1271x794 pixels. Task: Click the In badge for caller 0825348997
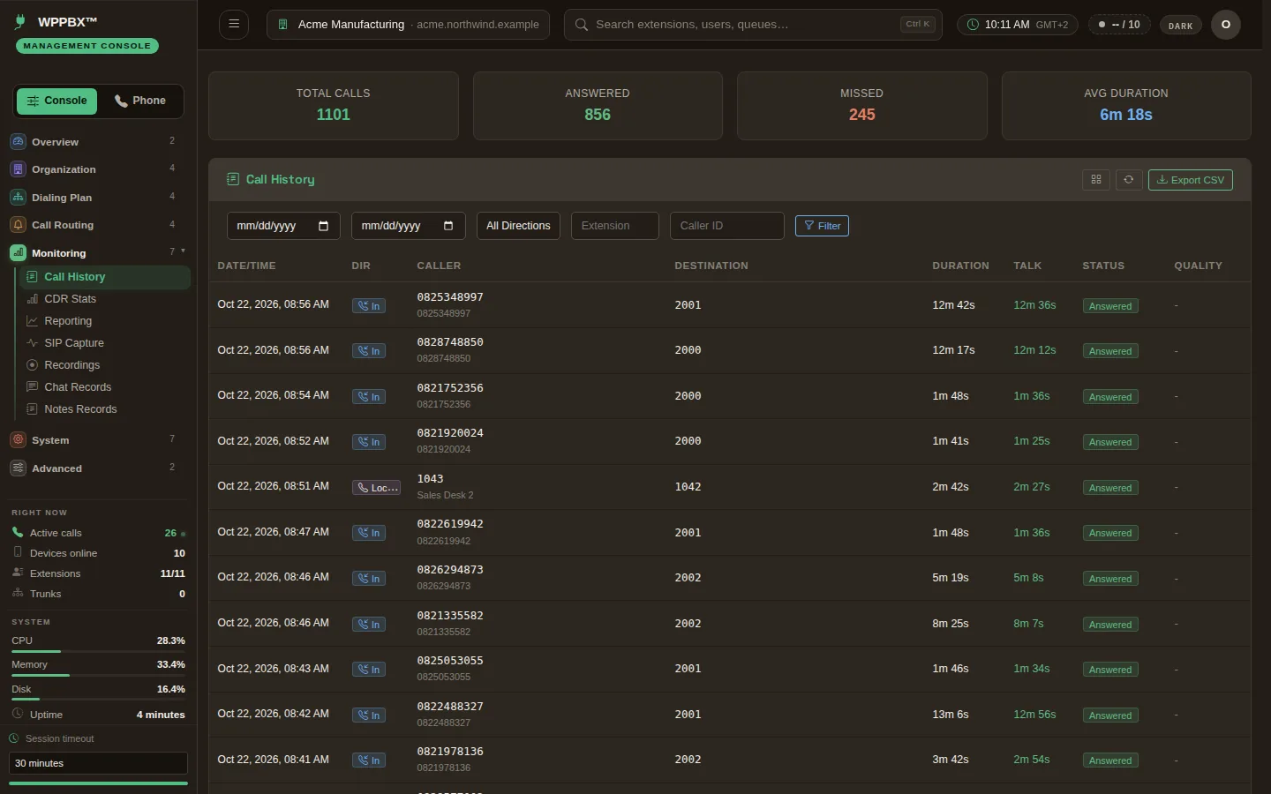369,306
